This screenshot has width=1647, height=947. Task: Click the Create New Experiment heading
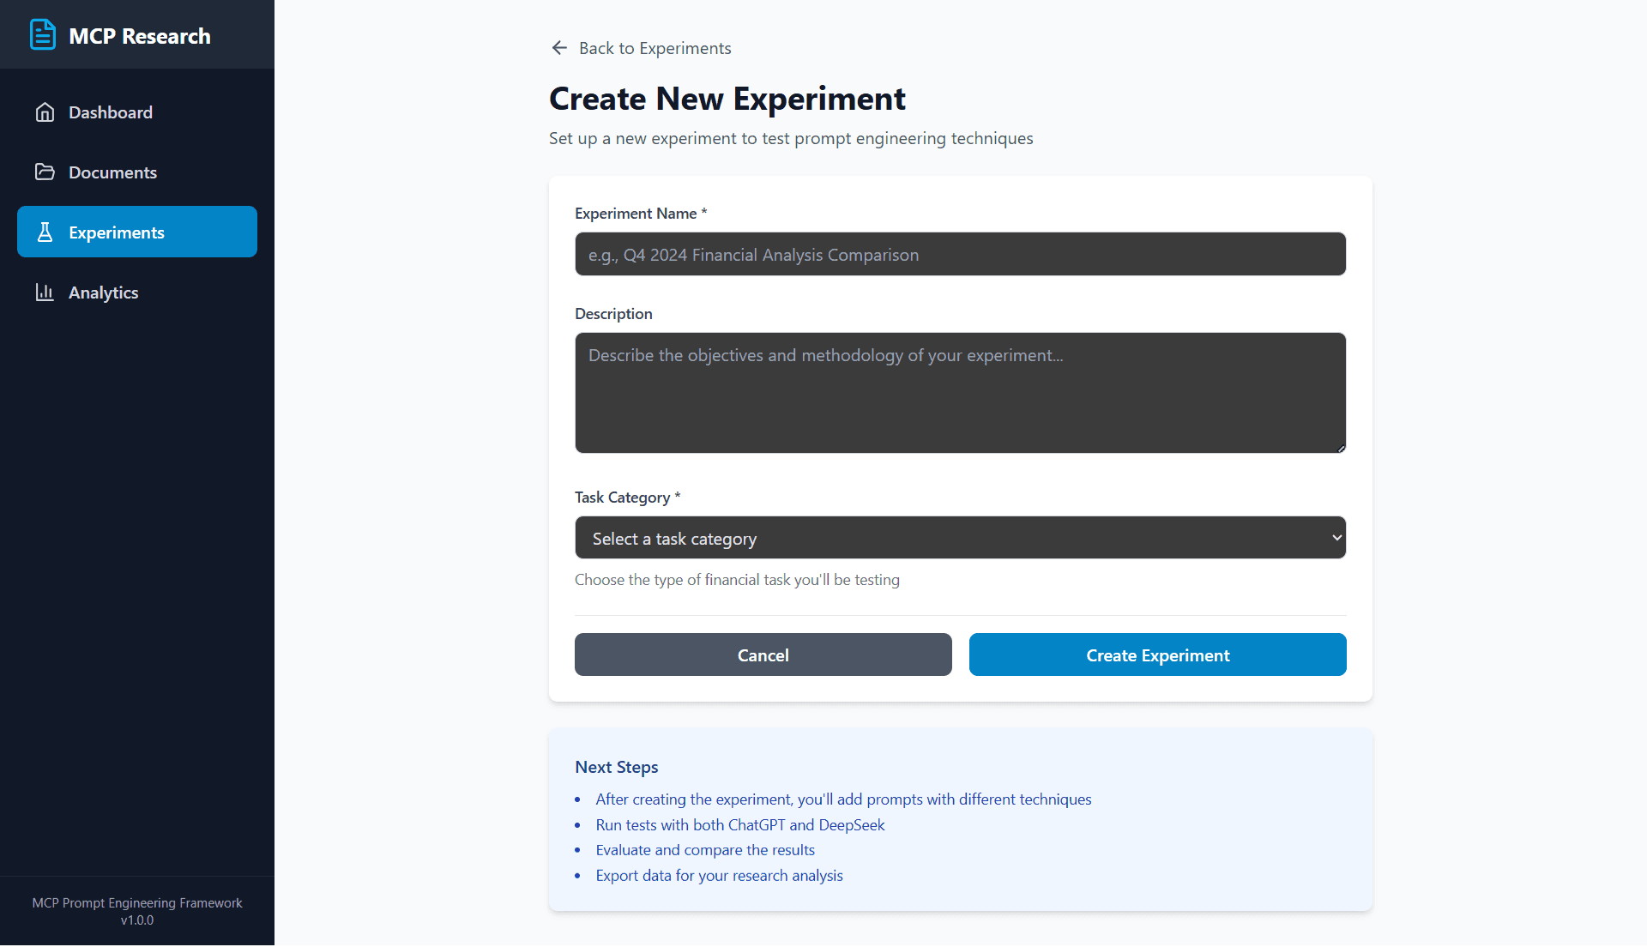(727, 99)
